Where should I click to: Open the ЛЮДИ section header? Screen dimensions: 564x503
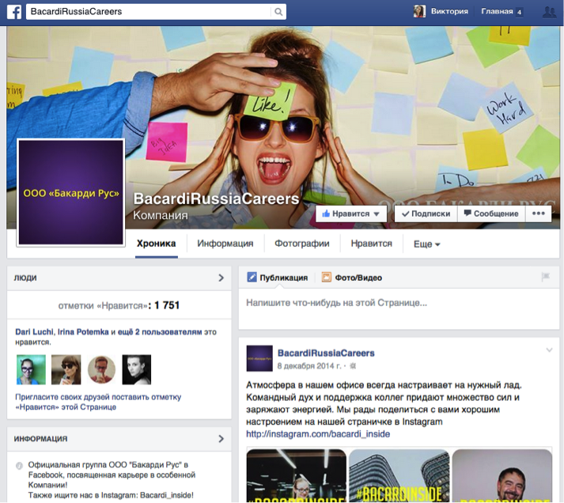click(119, 278)
